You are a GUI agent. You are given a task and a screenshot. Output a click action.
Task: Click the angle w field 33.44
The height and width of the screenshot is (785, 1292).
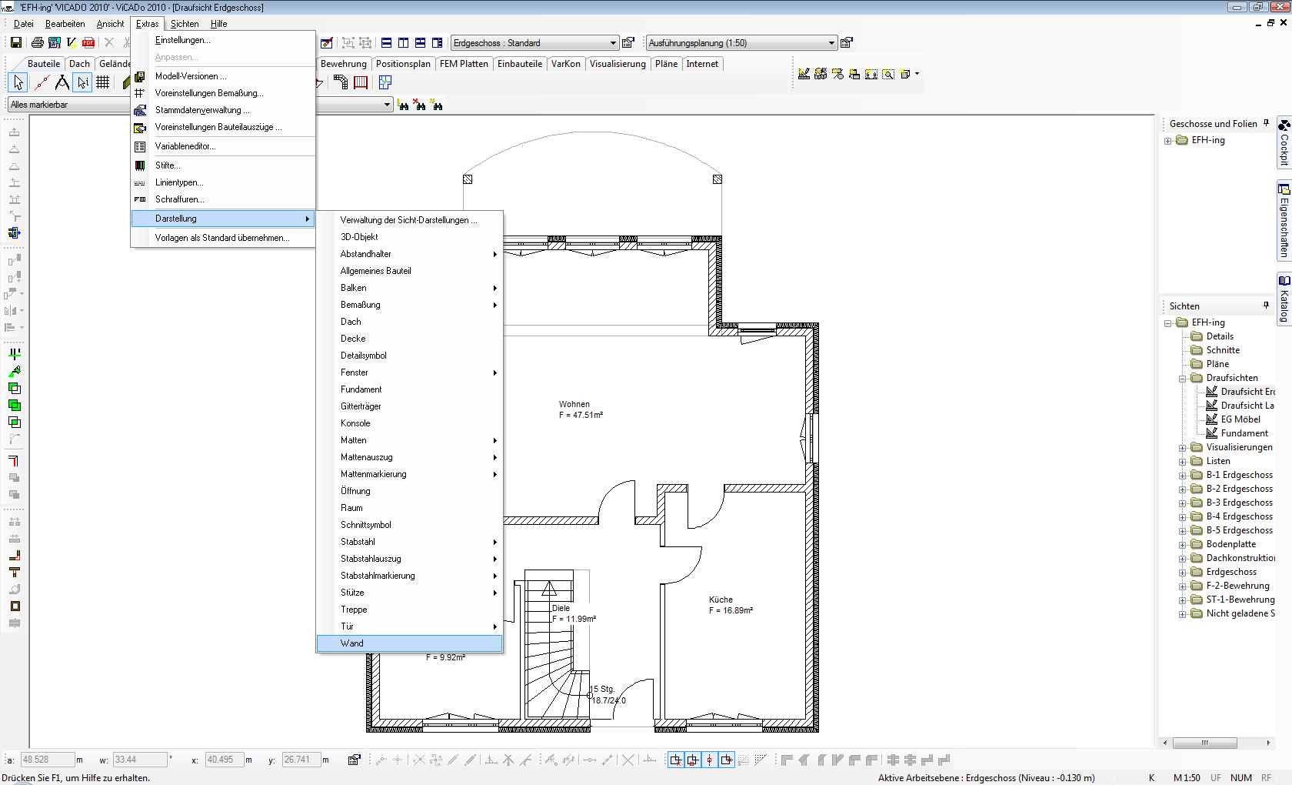point(140,760)
